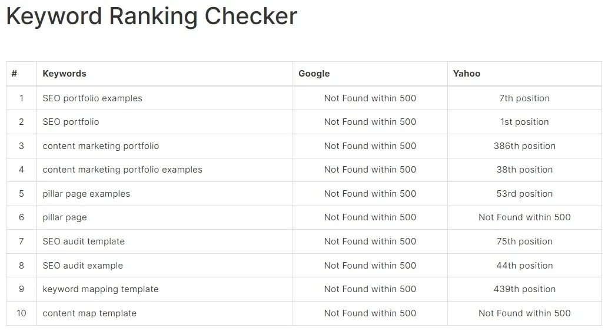Click the '439th position' Yahoo cell
This screenshot has width=608, height=331.
pos(524,289)
